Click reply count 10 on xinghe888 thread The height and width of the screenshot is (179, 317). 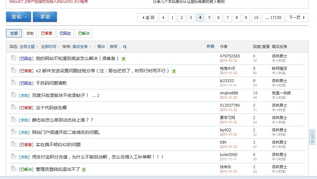coord(255,93)
